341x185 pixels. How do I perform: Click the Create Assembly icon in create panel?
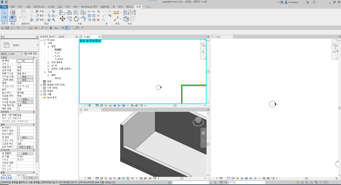tap(126, 12)
